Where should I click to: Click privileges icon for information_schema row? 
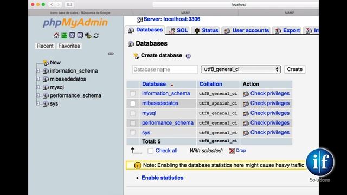246,94
